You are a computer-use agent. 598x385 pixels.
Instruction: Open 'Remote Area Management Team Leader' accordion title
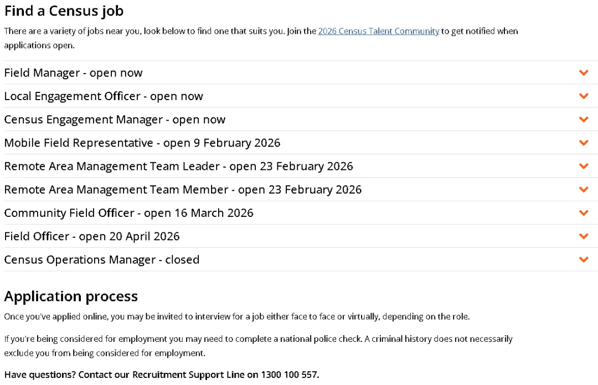pyautogui.click(x=178, y=166)
